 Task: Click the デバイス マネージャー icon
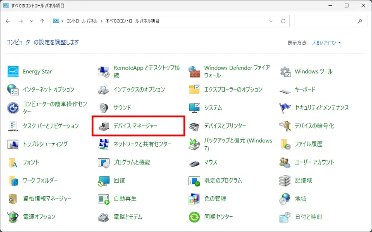[104, 126]
